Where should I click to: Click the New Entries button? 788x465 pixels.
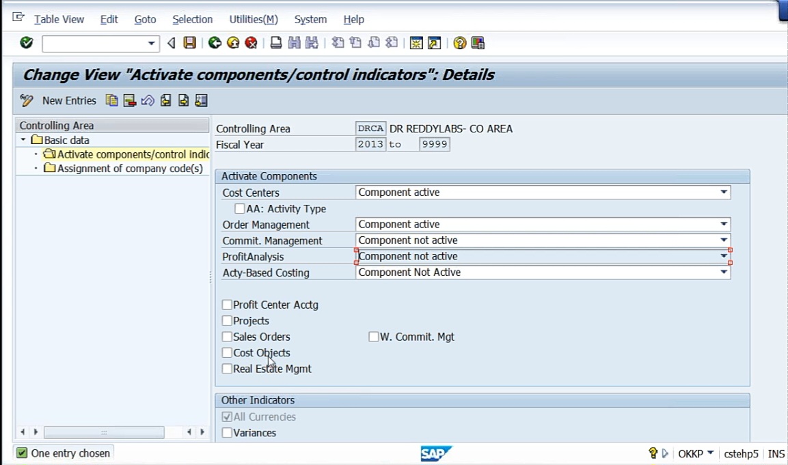pos(69,100)
